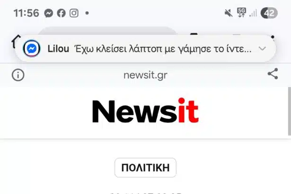The image size is (291, 194).
Task: Tap the Instagram icon in the status bar
Action: 74,13
